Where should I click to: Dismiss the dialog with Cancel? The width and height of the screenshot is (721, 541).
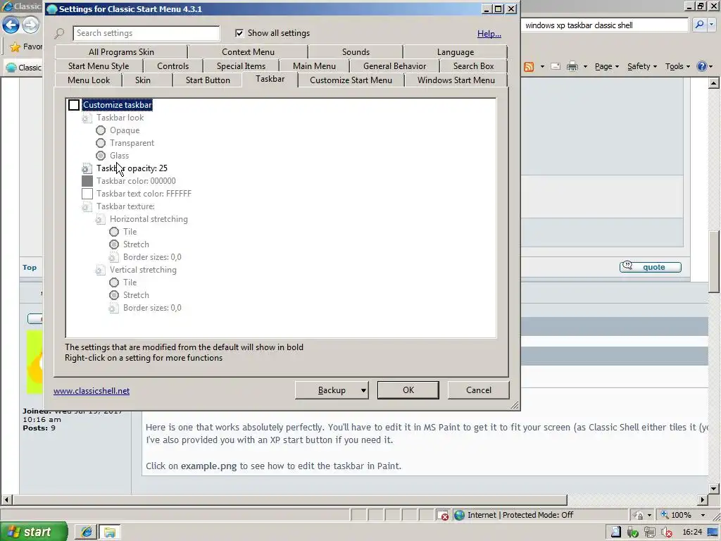coord(479,390)
